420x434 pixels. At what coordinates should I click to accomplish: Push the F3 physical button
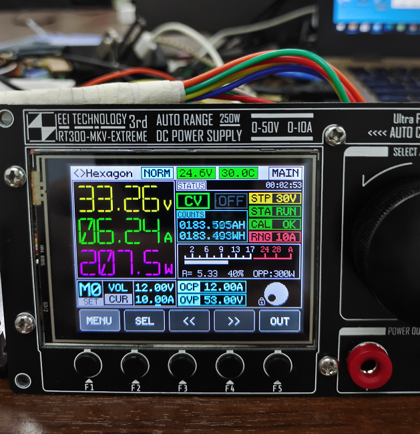coord(182,365)
